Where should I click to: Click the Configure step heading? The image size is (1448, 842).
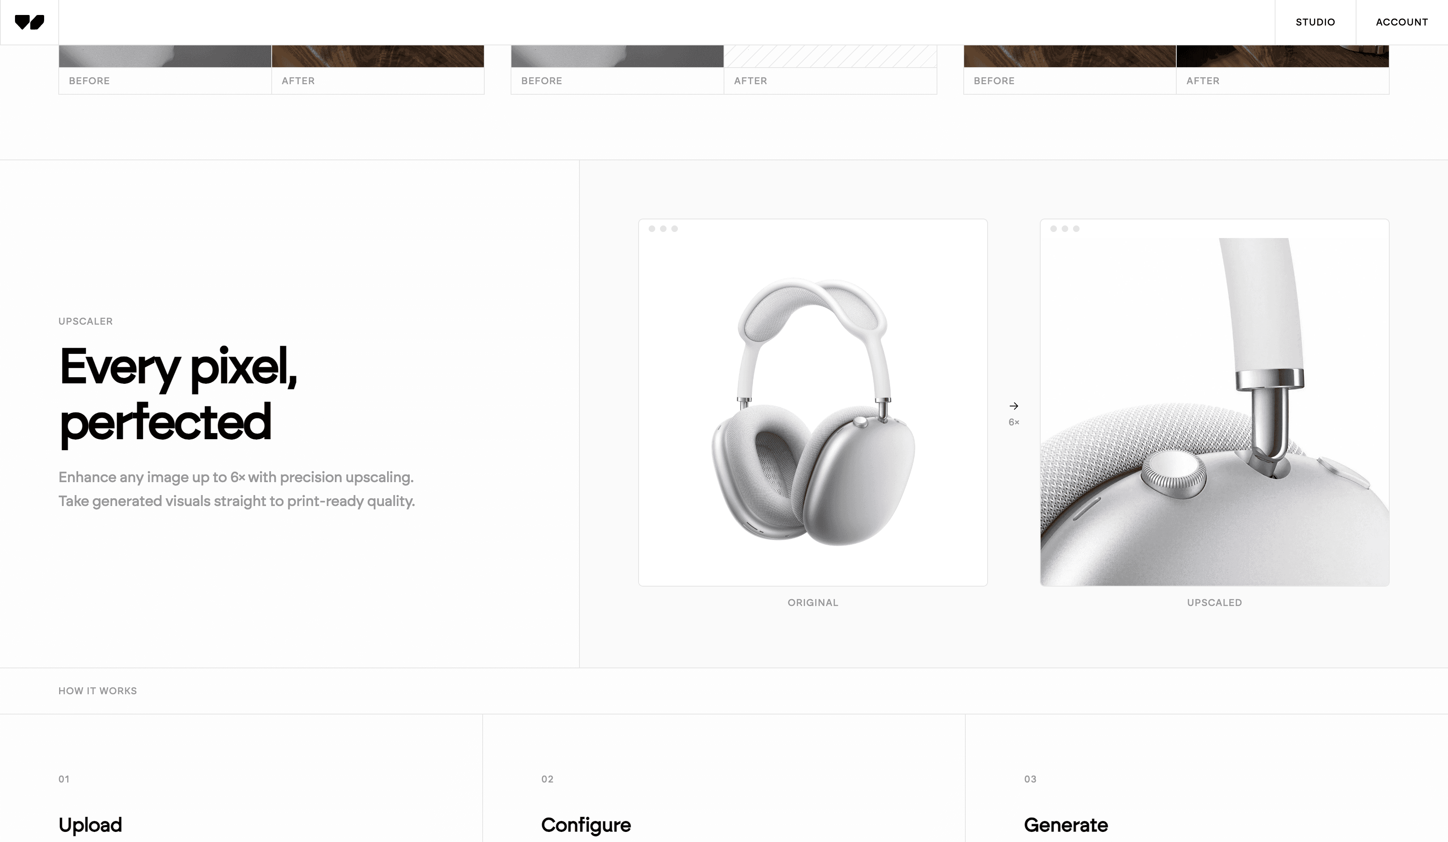(586, 825)
